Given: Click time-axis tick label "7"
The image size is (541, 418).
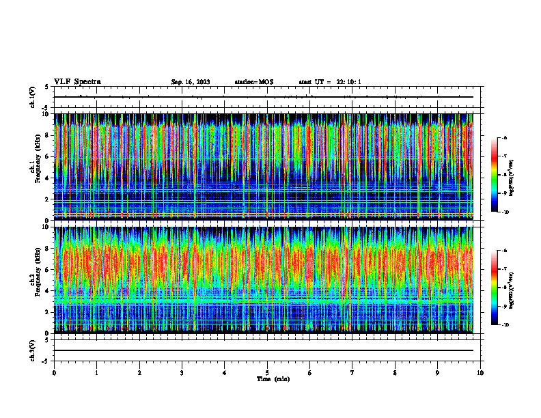Looking at the screenshot, I should 352,373.
